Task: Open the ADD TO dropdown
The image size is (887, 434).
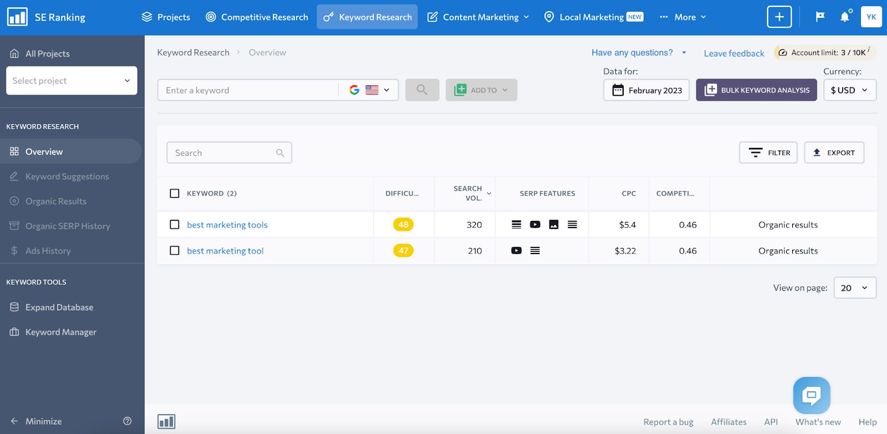Action: pyautogui.click(x=481, y=90)
